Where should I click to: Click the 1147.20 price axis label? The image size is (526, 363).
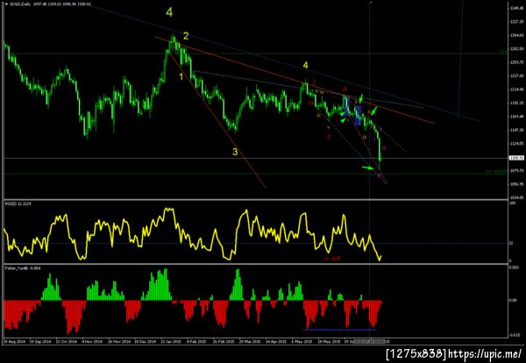tap(516, 130)
